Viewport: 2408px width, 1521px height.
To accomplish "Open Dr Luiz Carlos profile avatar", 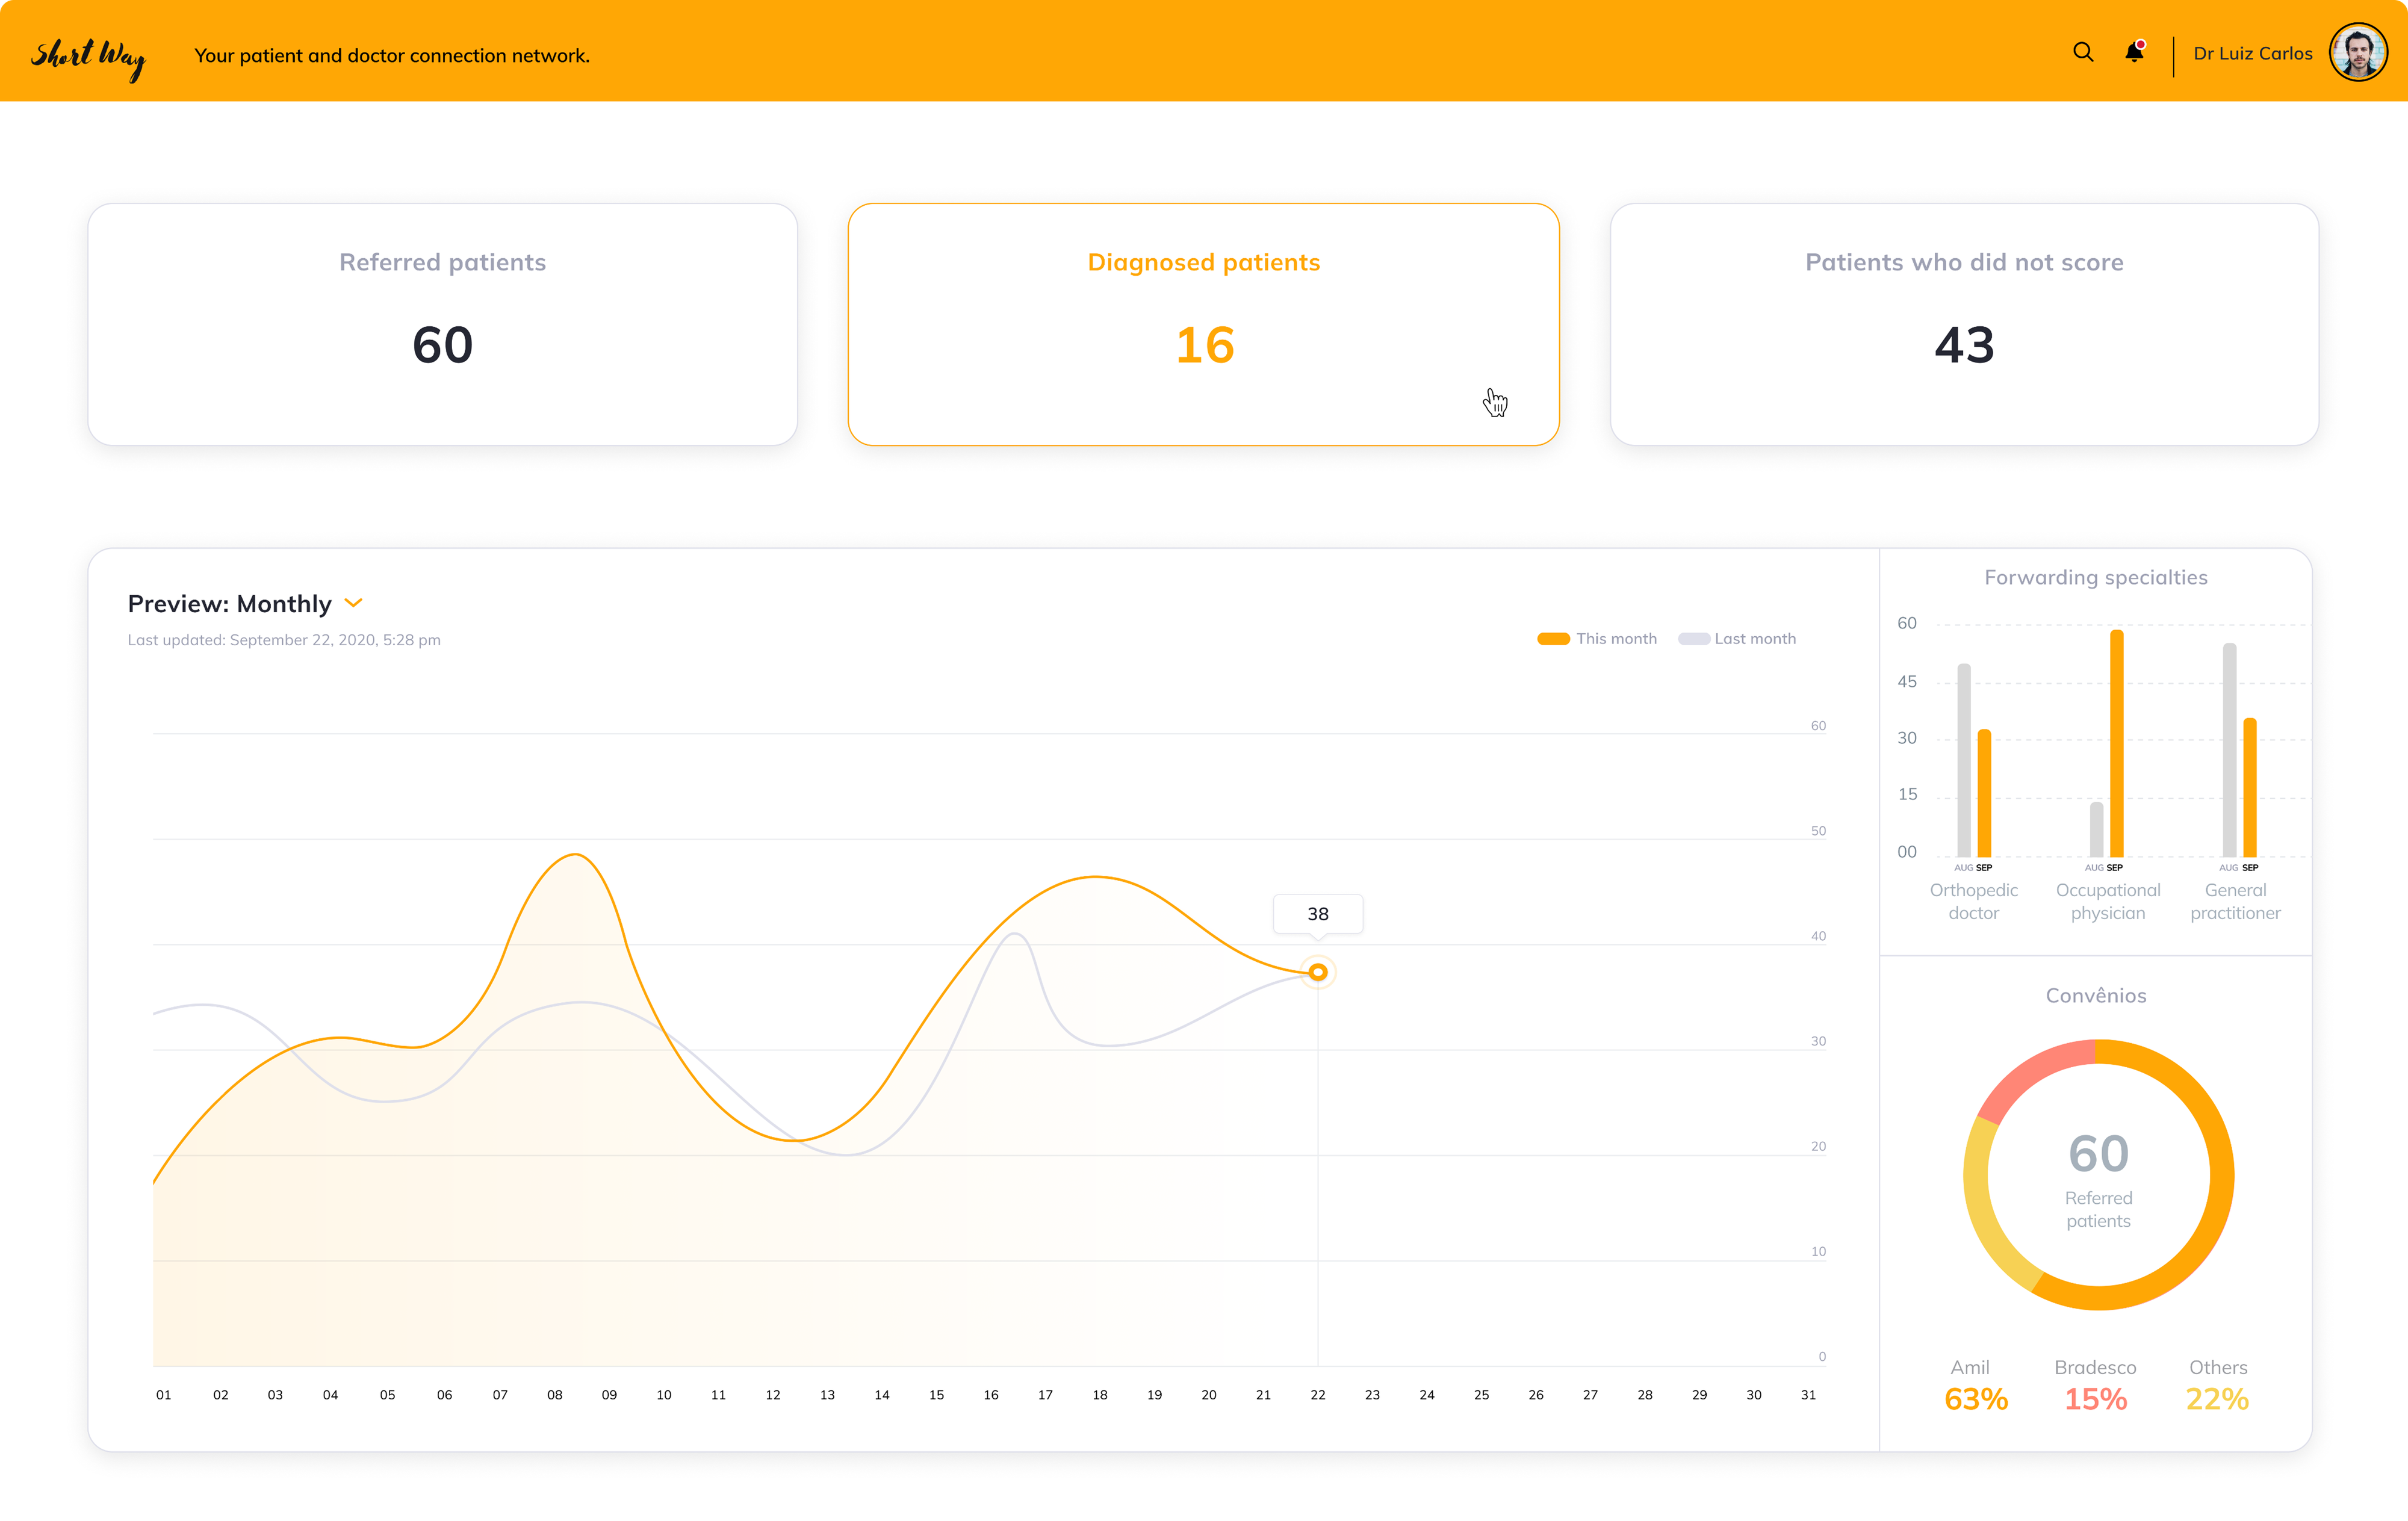I will click(2358, 52).
